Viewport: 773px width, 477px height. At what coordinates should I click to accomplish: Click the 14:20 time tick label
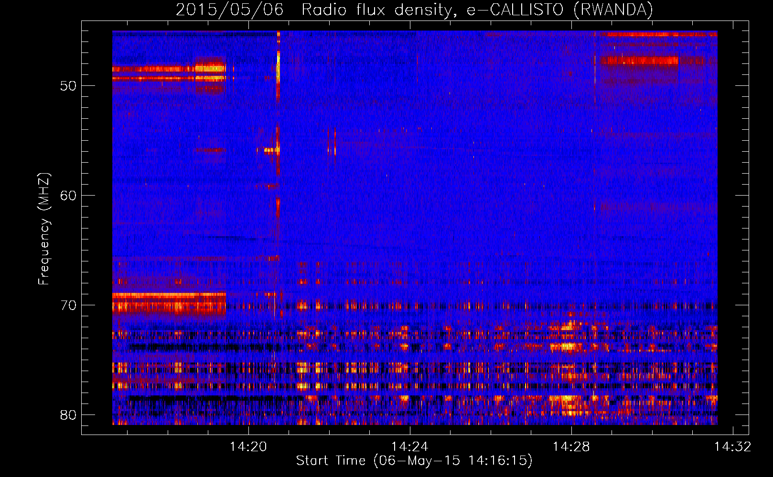click(248, 447)
